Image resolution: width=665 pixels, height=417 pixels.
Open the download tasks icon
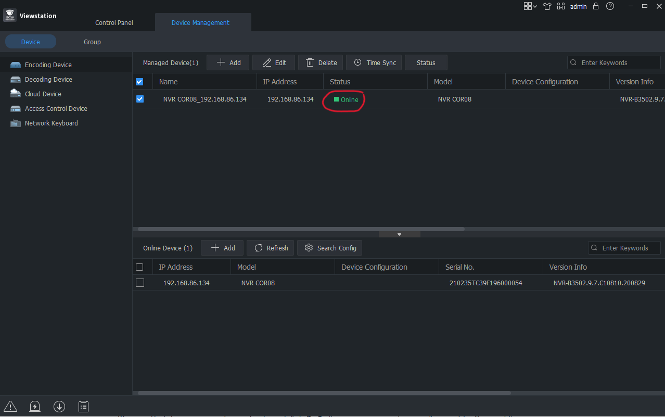pos(59,407)
